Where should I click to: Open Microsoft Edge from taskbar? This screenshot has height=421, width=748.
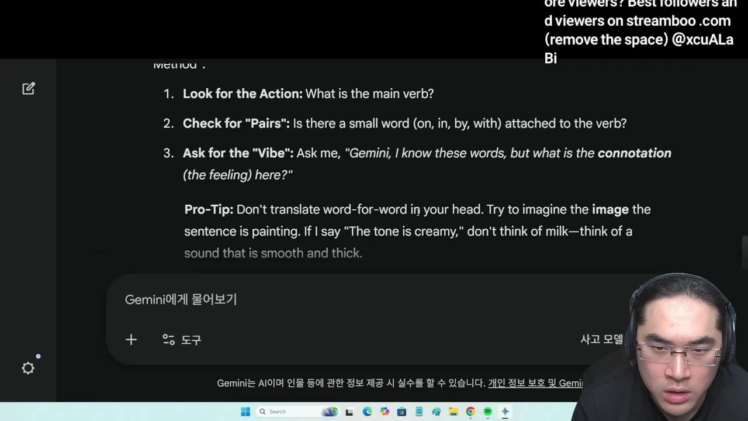[x=367, y=412]
